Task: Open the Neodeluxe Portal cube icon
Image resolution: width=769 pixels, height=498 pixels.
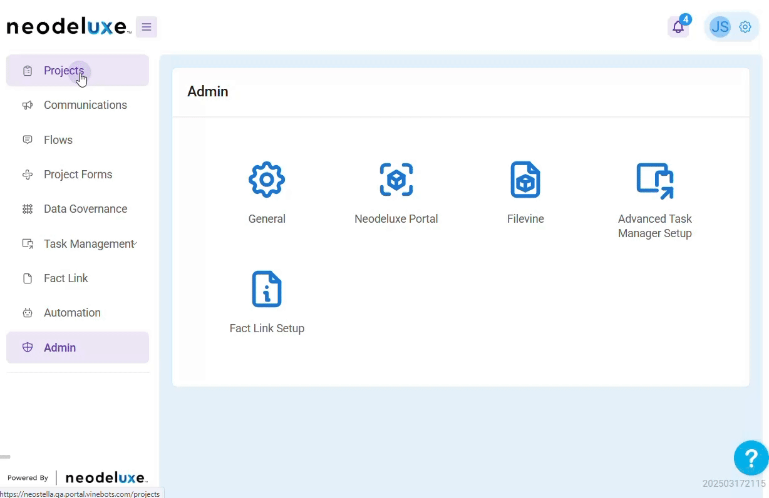Action: pyautogui.click(x=396, y=180)
